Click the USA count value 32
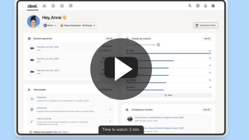249x140 pixels. [210, 51]
